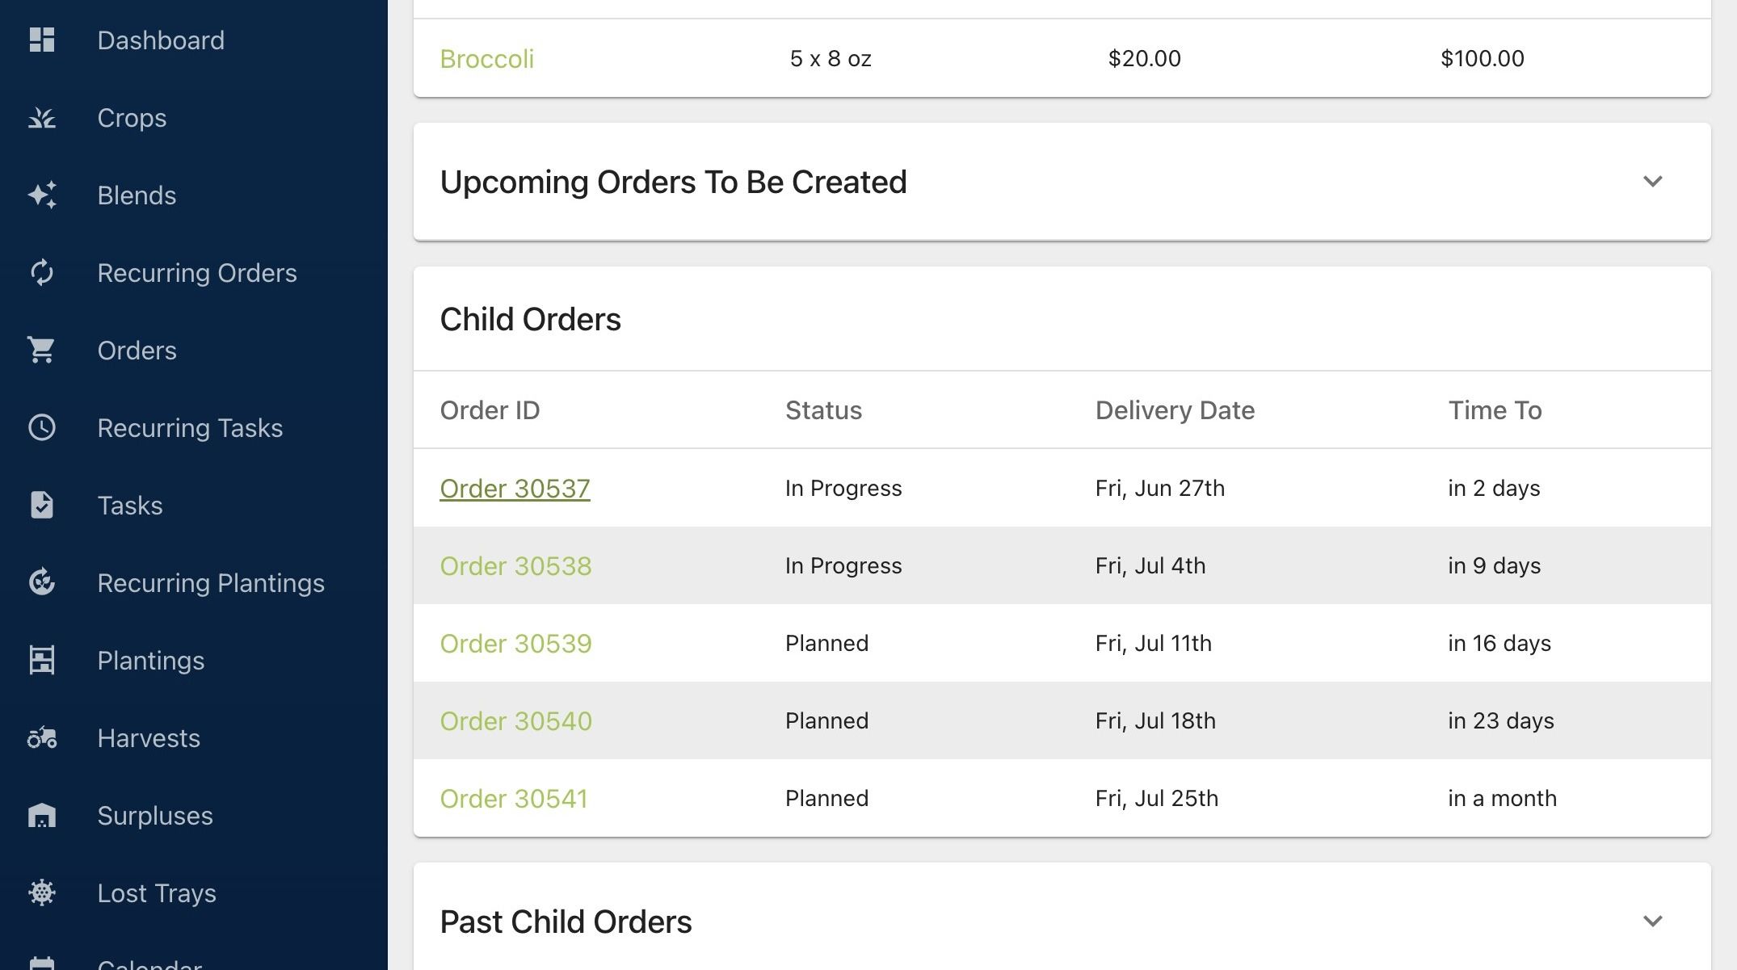The image size is (1737, 970).
Task: Open the Recurring Orders refresh icon
Action: [x=42, y=272]
